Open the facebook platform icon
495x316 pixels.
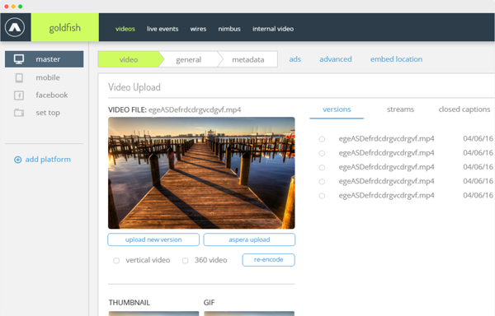tap(19, 95)
